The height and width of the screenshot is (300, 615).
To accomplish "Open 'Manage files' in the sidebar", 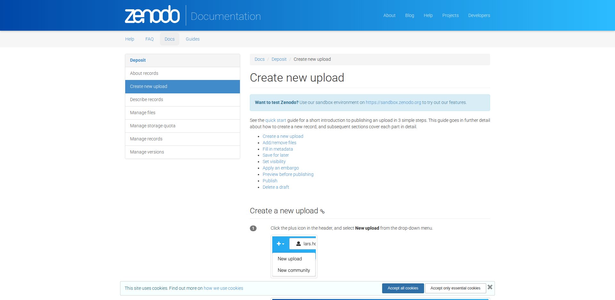I will tap(183, 113).
